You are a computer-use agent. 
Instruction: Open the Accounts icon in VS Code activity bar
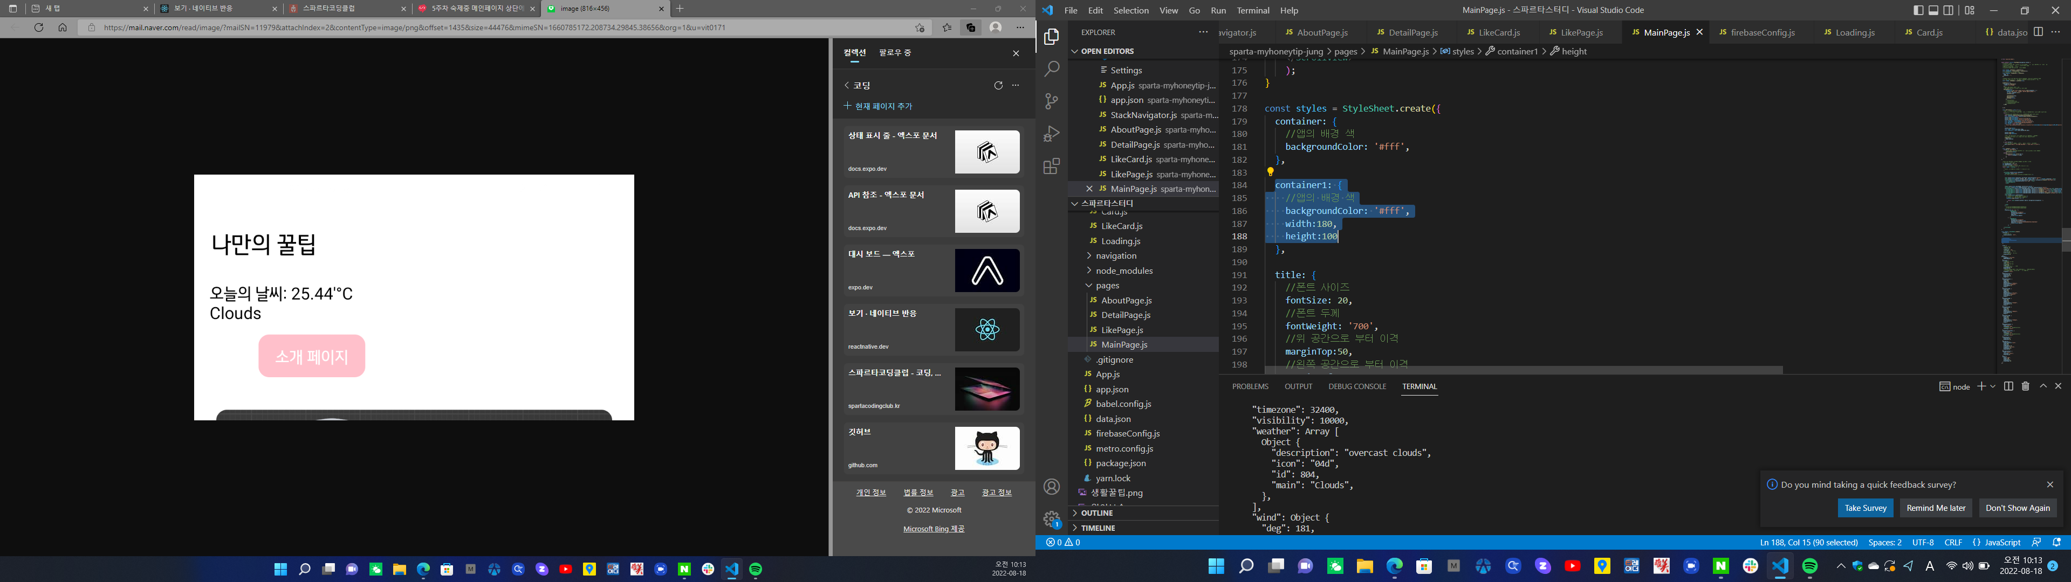(1052, 486)
